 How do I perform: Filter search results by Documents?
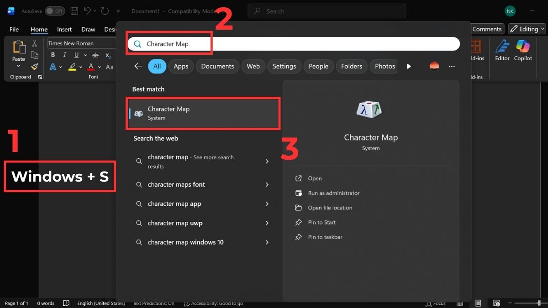[x=217, y=66]
